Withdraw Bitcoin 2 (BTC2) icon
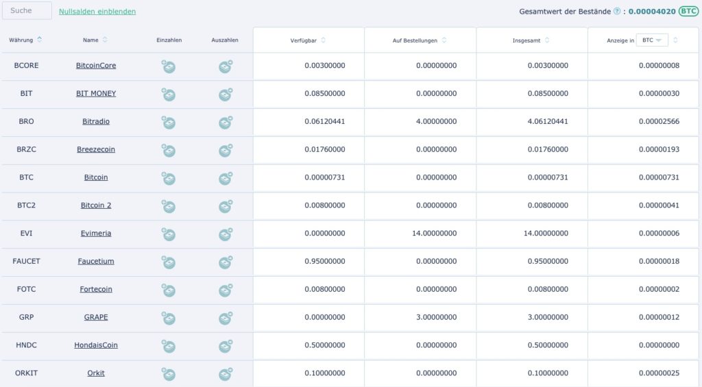 (226, 206)
